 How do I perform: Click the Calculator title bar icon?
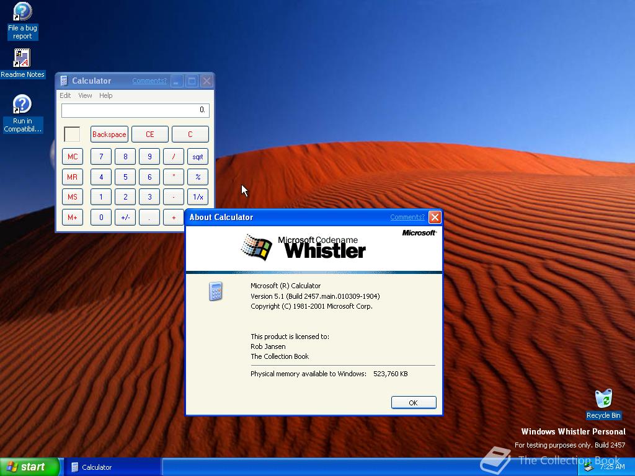point(64,81)
